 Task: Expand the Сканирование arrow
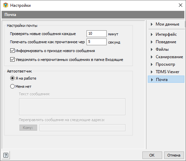(x=152, y=57)
